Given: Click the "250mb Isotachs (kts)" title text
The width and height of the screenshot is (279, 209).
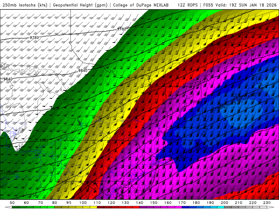Looking at the screenshot, I should pyautogui.click(x=25, y=5).
